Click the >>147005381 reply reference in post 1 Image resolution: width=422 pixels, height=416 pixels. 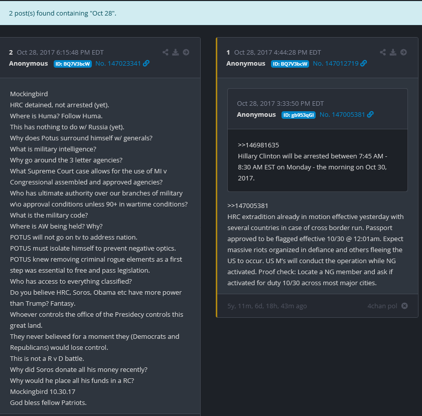248,205
